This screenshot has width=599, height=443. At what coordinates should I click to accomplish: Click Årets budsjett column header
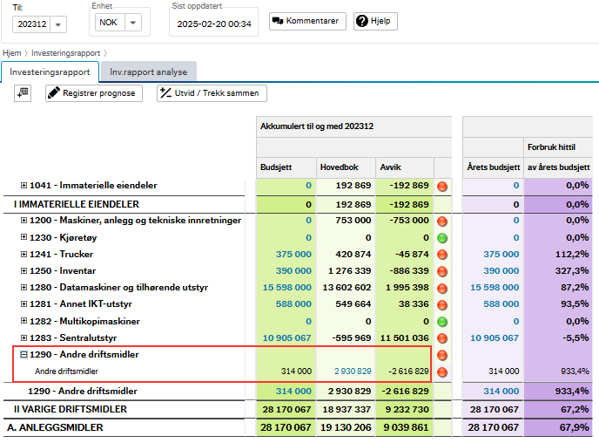click(493, 167)
